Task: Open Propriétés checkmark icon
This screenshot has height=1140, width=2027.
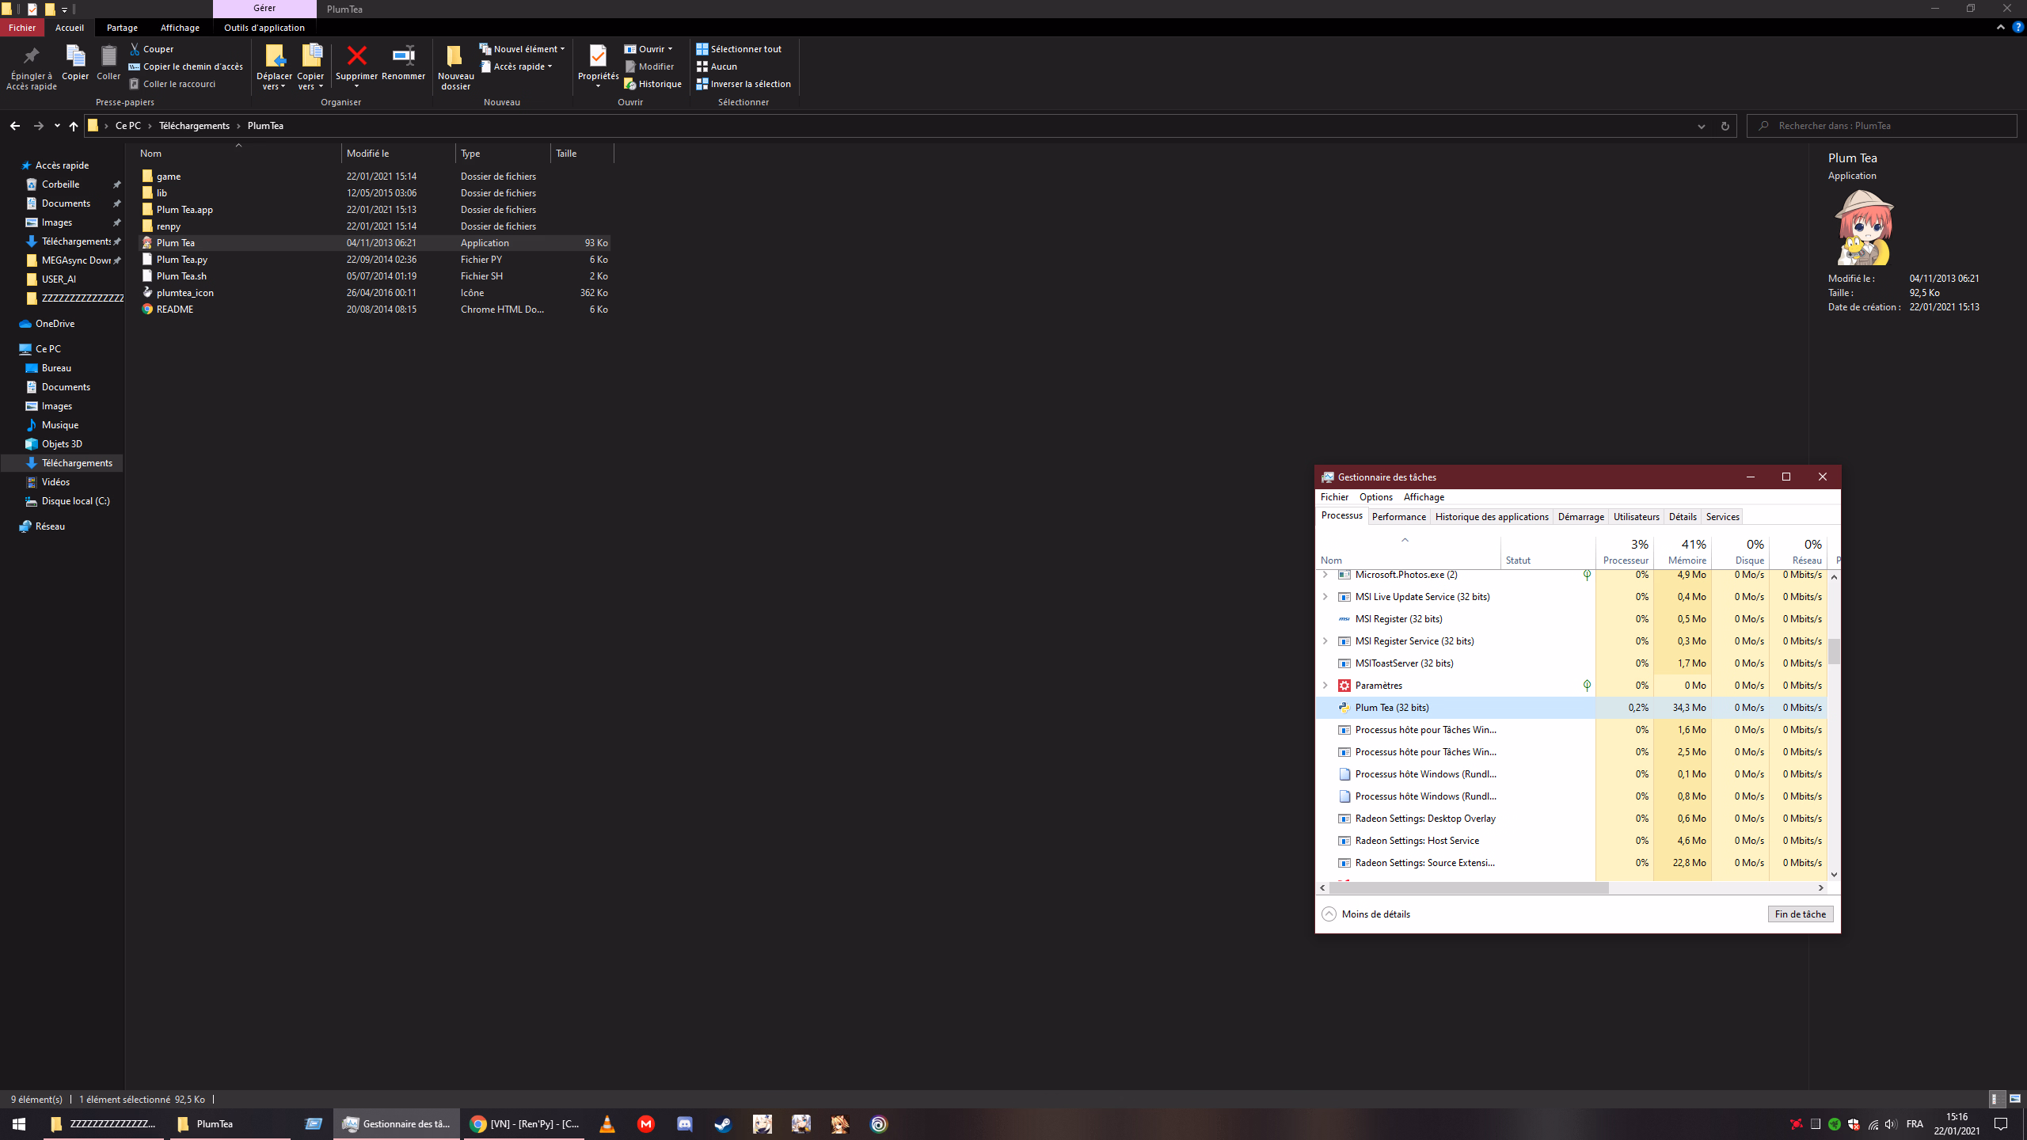Action: pyautogui.click(x=598, y=55)
